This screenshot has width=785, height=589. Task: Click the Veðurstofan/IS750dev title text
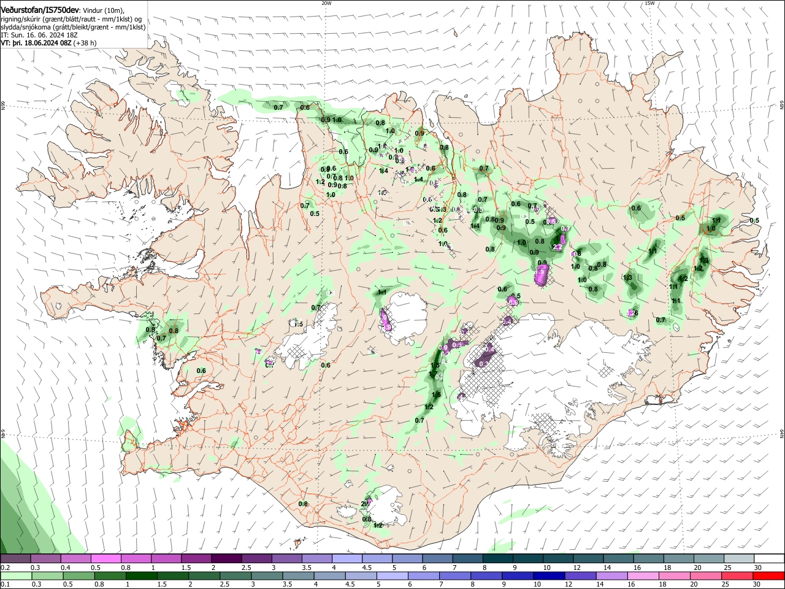tap(39, 9)
